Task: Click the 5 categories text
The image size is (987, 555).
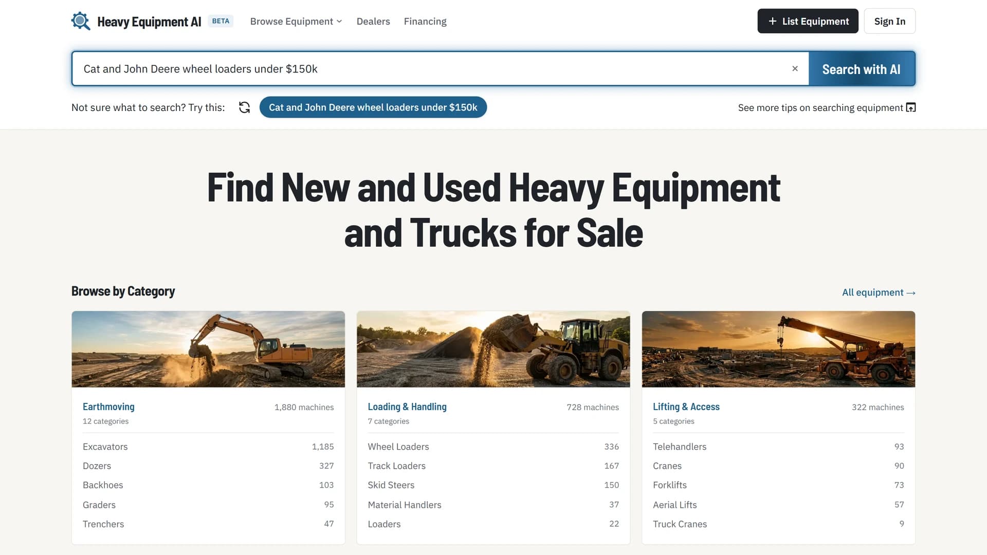Action: [x=673, y=421]
